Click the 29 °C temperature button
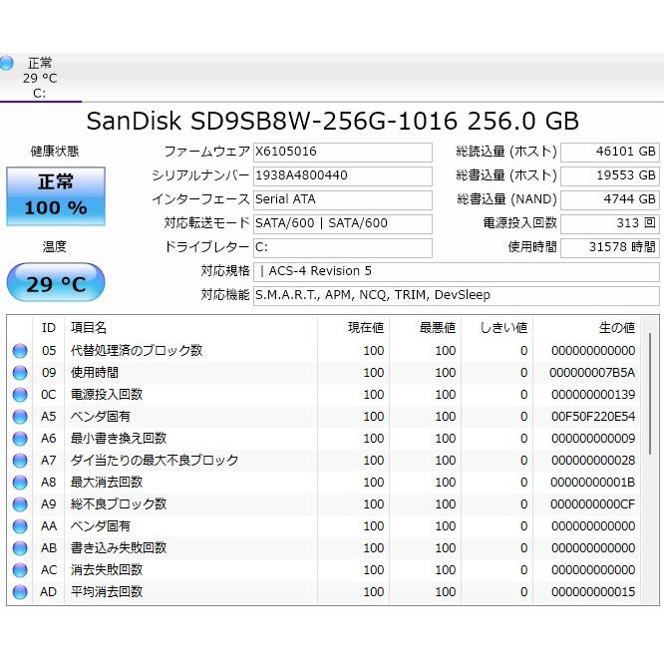The image size is (664, 664). (56, 282)
